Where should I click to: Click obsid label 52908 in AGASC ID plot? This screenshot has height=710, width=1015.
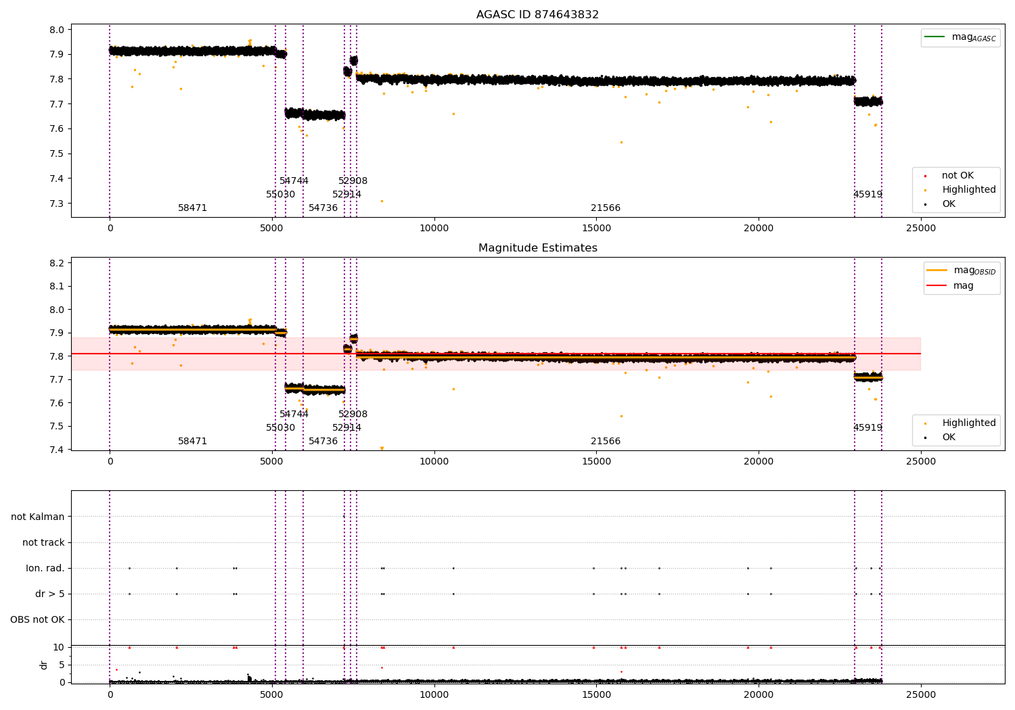[x=353, y=181]
